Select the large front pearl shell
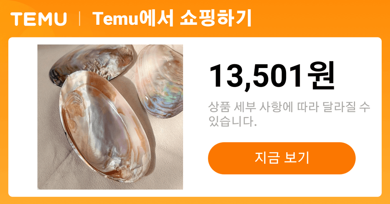The height and width of the screenshot is (204, 390). pos(105,126)
